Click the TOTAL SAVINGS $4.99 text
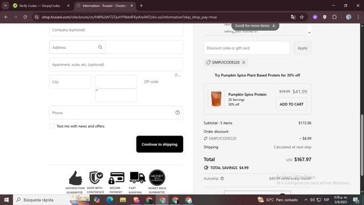The width and height of the screenshot is (364, 205). tap(229, 167)
